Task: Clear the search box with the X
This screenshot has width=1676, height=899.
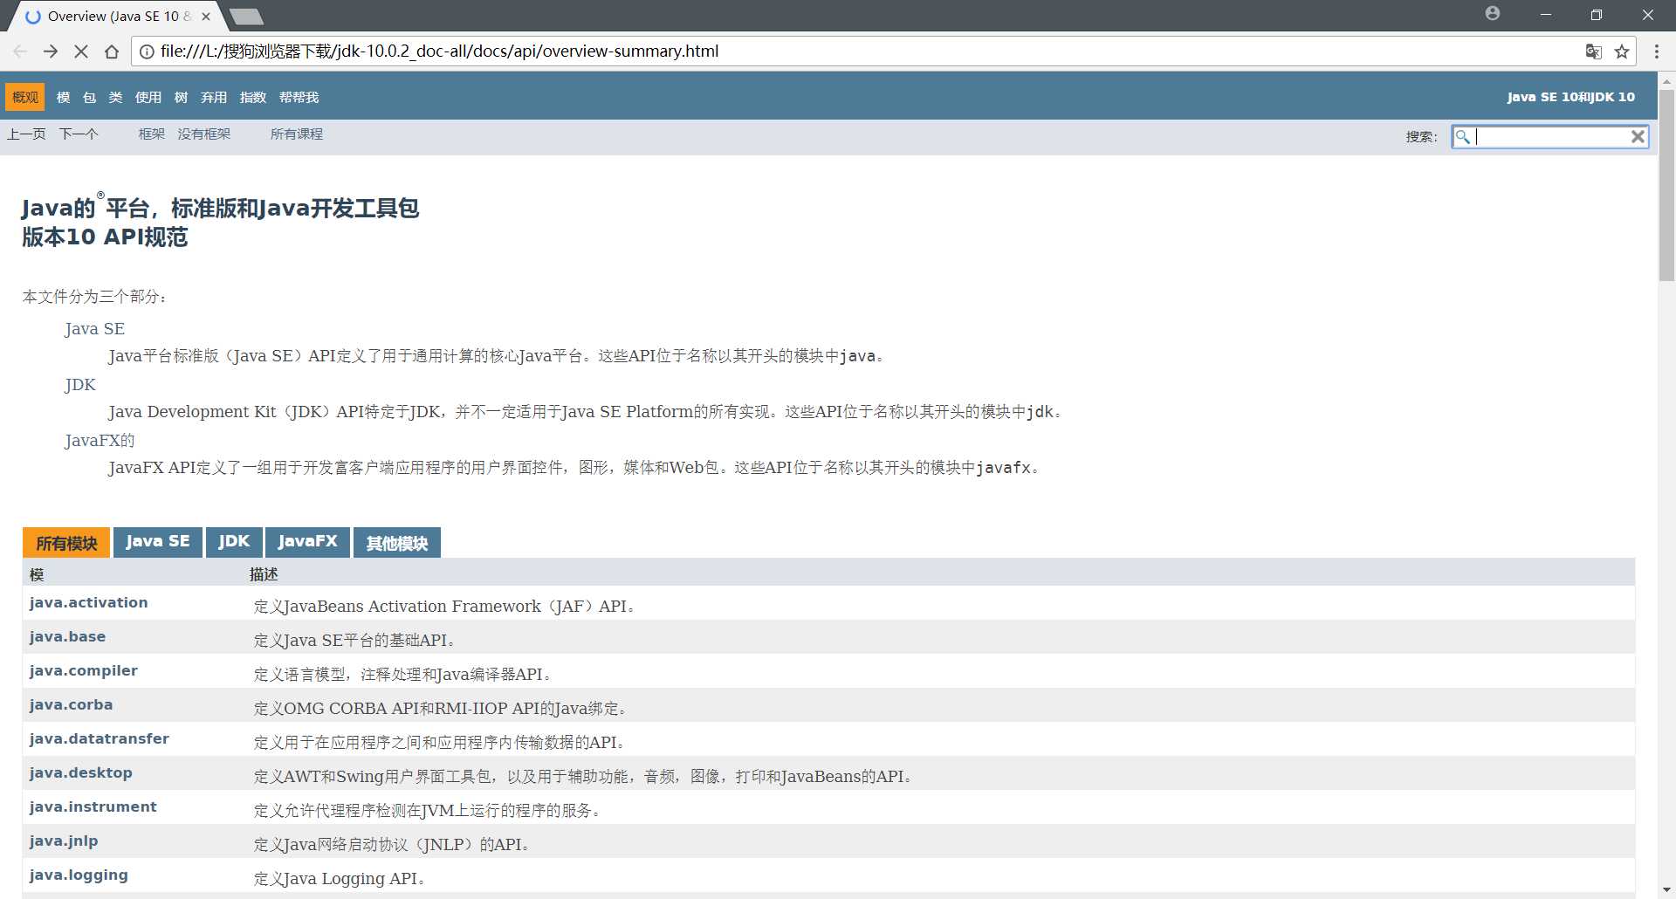Action: click(x=1638, y=136)
